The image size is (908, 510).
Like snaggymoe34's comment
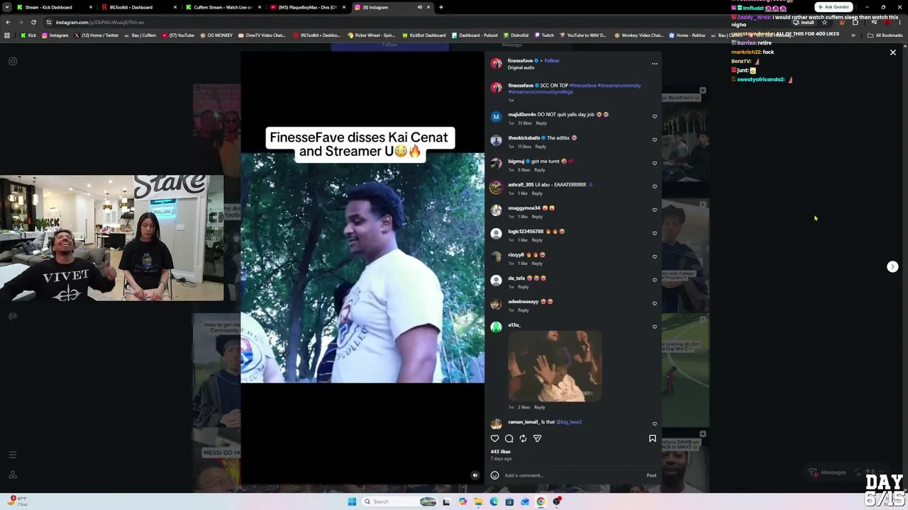(x=655, y=210)
